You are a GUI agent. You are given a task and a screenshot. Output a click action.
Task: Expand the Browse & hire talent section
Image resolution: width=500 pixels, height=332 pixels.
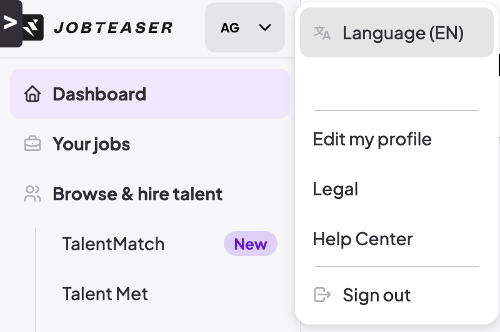point(137,194)
